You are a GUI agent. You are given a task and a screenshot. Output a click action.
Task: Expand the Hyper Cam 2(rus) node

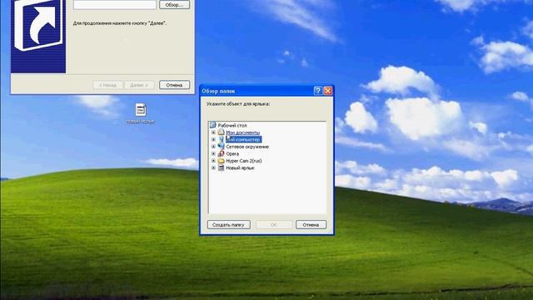pos(213,161)
